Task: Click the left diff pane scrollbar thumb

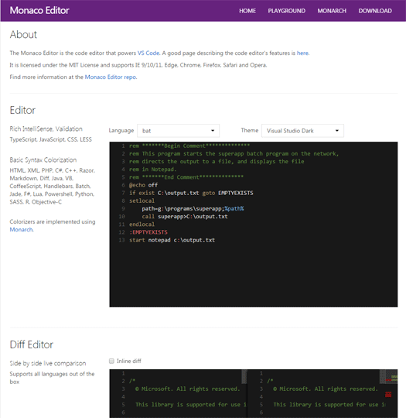Action: 244,376
